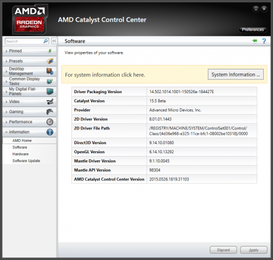The height and width of the screenshot is (260, 273).
Task: Click the Presets folder icon
Action: pos(50,61)
